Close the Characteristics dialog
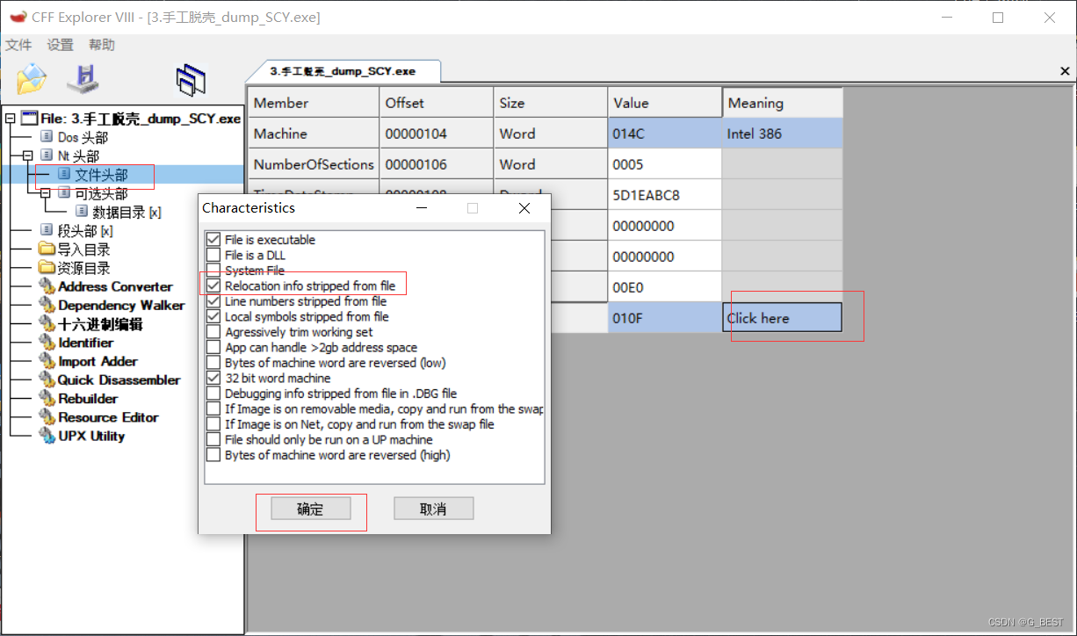Image resolution: width=1077 pixels, height=636 pixels. pos(524,208)
